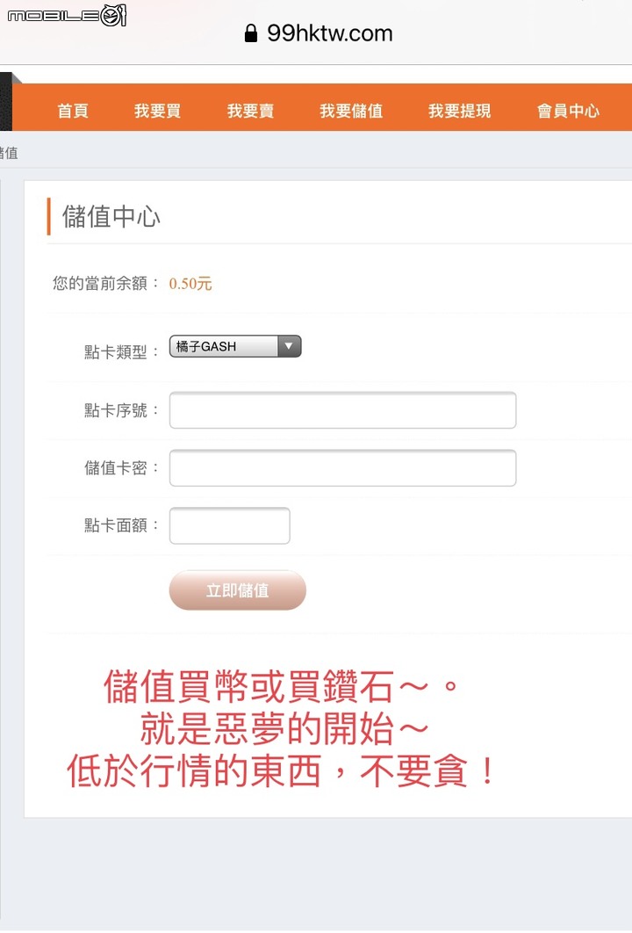Open the 我要儲值 menu item
Image resolution: width=632 pixels, height=933 pixels.
click(x=351, y=111)
